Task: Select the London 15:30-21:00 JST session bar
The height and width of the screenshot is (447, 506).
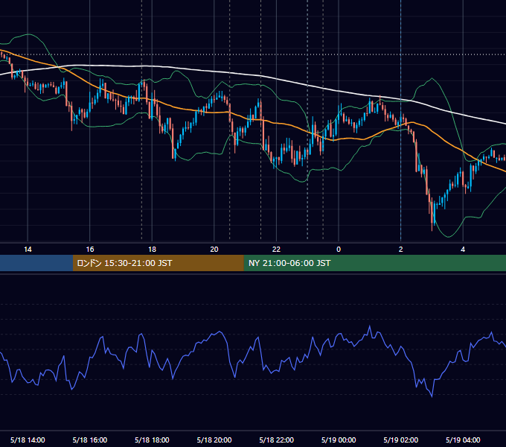Action: pyautogui.click(x=158, y=263)
